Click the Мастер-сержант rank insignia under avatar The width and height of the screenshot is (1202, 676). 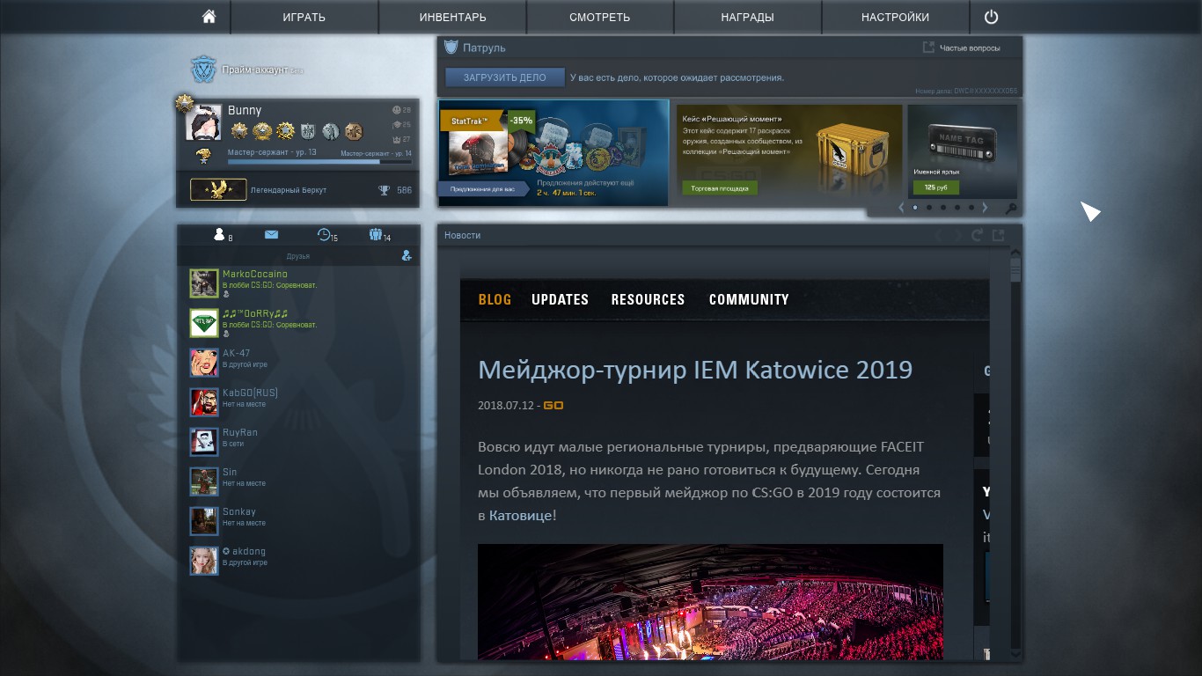[203, 157]
